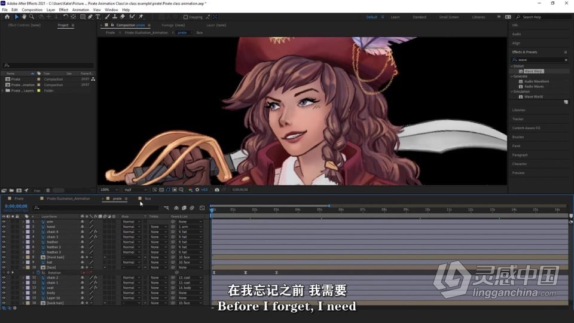
Task: Click the Show Channel color icon
Action: click(190, 190)
